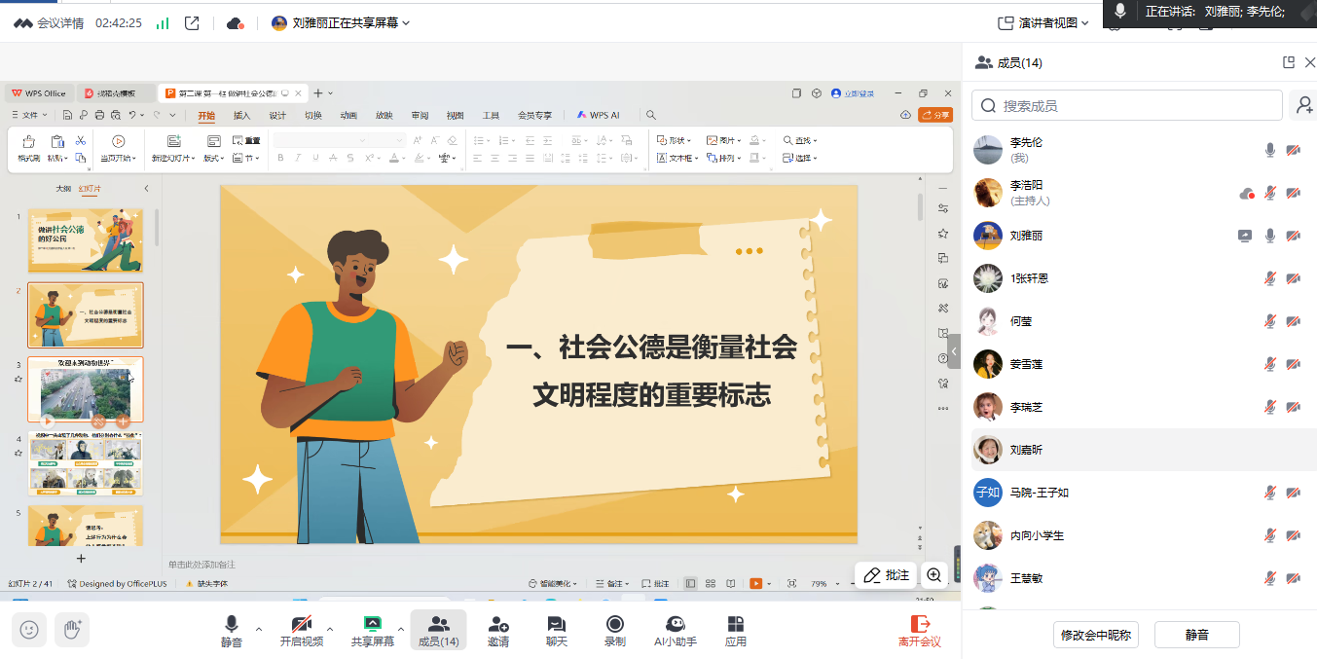1317x659 pixels.
Task: Open the Chat (聊天) panel
Action: point(556,630)
